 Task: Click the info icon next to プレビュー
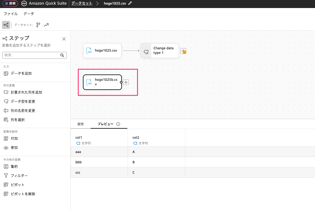pyautogui.click(x=118, y=124)
